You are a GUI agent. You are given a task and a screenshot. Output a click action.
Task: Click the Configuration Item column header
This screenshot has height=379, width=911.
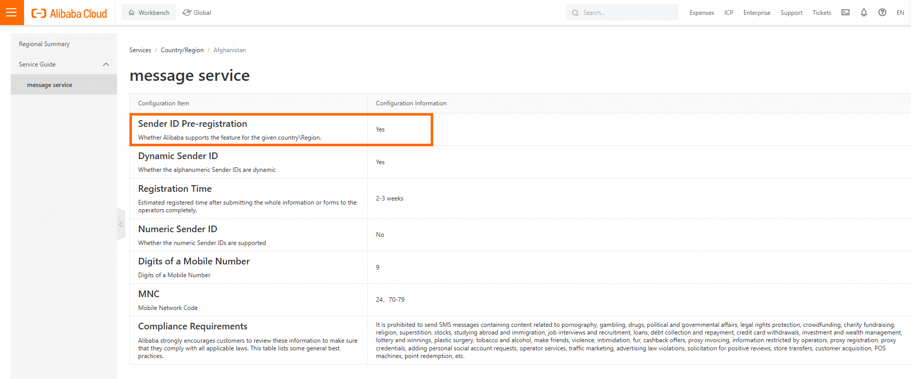(x=164, y=103)
